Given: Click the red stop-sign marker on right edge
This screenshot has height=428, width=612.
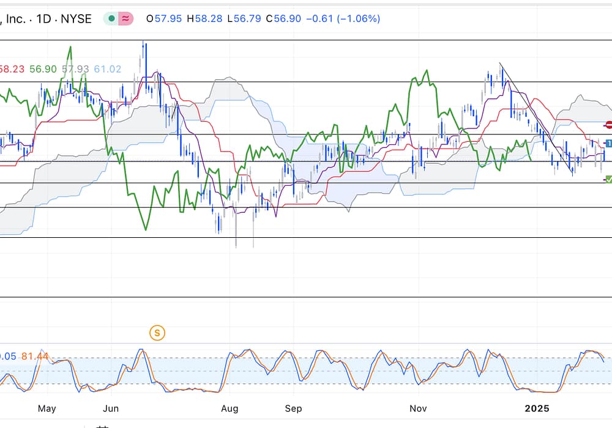Looking at the screenshot, I should pyautogui.click(x=608, y=125).
